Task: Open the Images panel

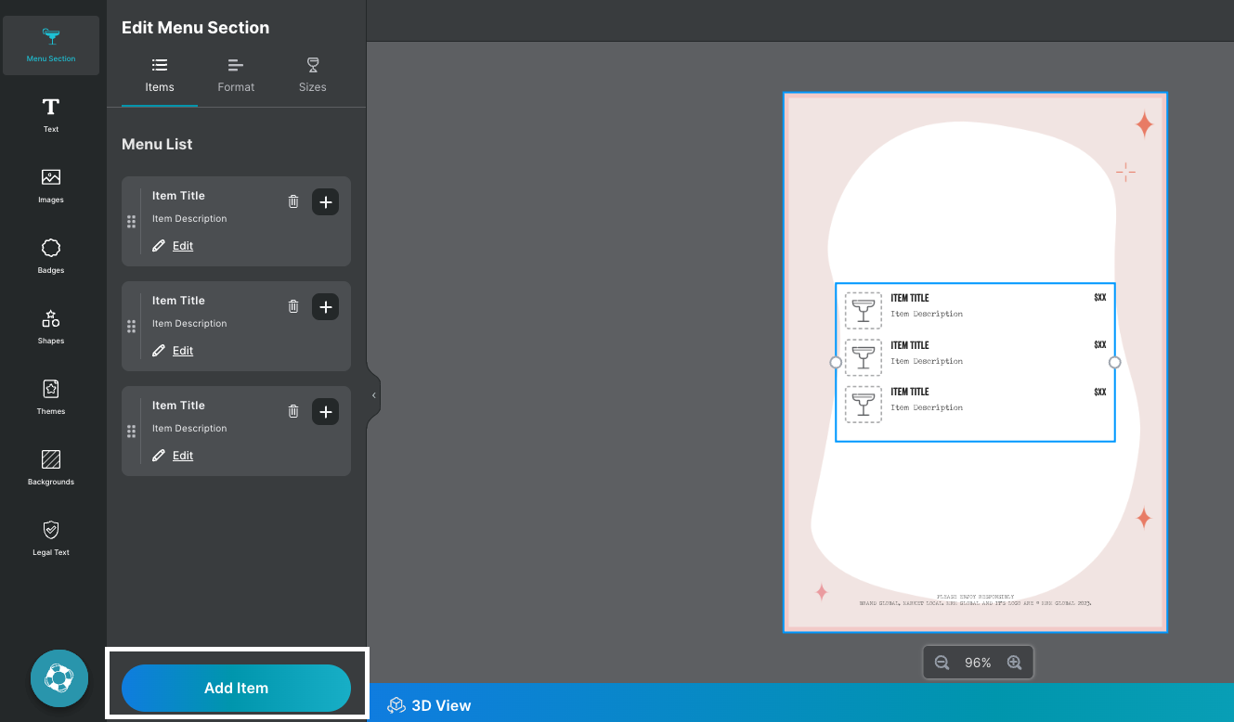Action: tap(51, 185)
